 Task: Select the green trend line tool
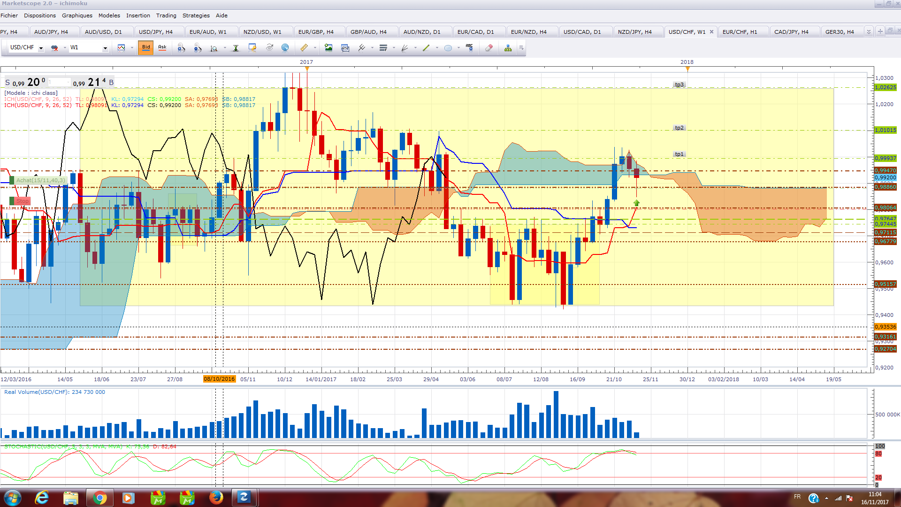426,48
